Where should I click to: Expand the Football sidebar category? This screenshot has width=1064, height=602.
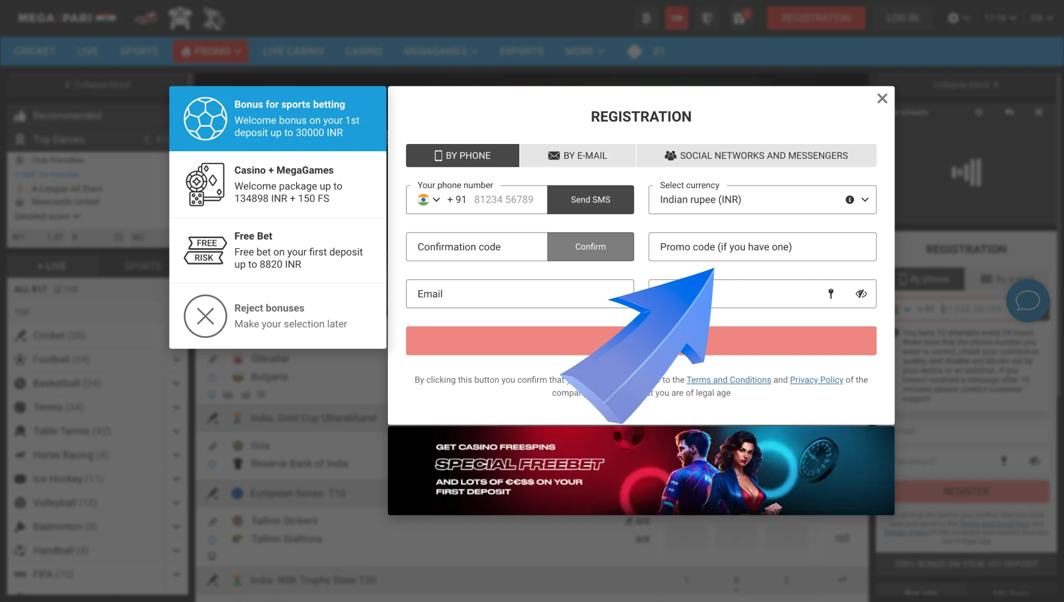(176, 360)
